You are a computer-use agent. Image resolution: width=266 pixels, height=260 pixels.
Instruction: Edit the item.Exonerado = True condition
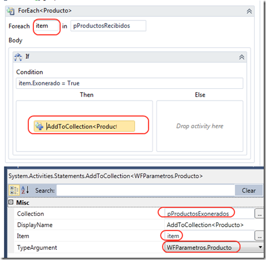tap(130, 83)
